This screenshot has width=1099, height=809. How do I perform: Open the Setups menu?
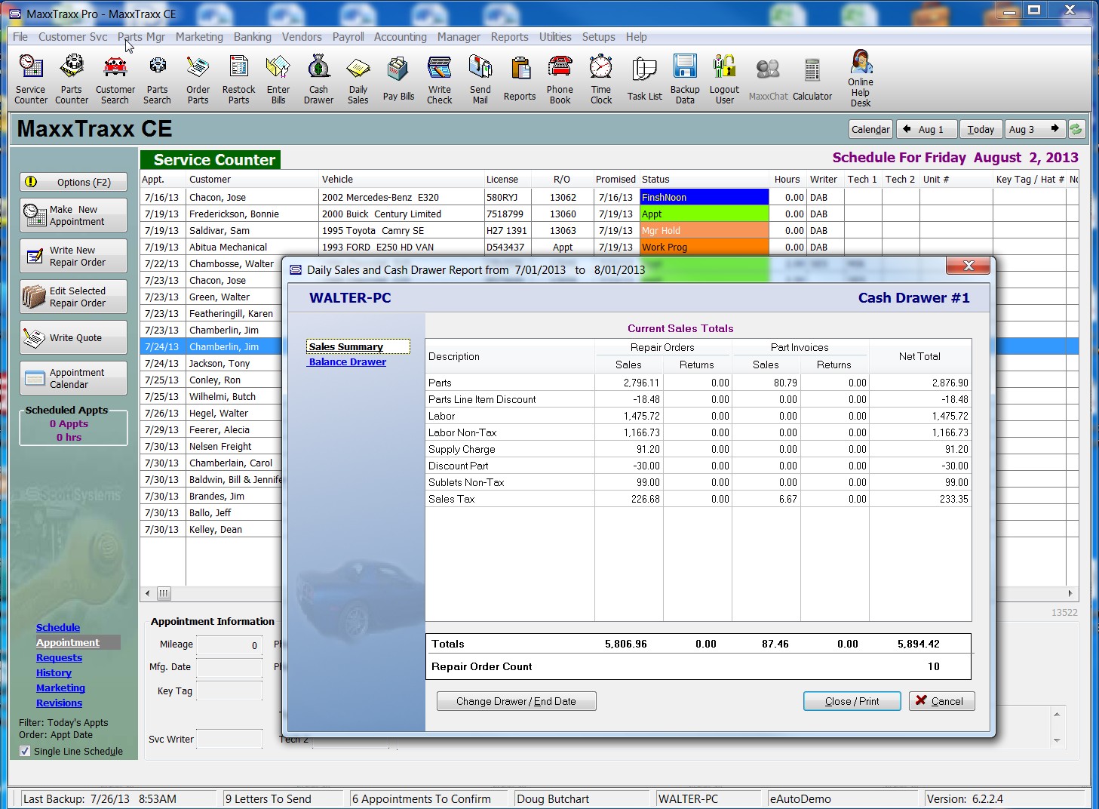pos(598,37)
